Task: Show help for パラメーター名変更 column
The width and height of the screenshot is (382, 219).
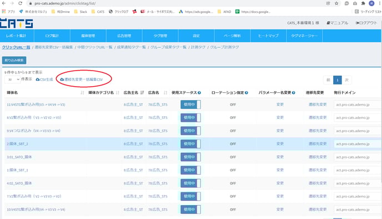Action: point(294,93)
